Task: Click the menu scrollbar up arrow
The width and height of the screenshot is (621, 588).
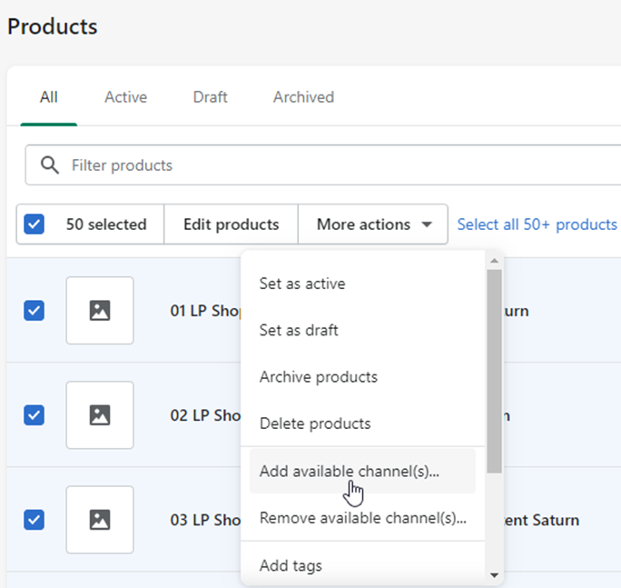Action: 494,261
